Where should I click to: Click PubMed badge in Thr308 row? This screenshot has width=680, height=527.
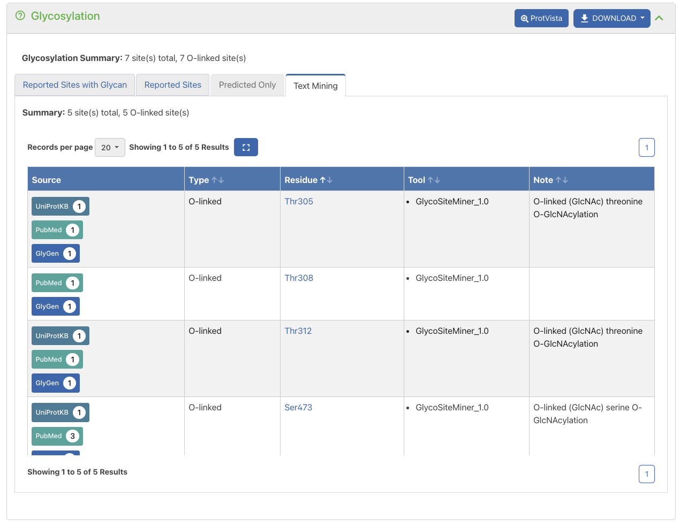[x=57, y=283]
